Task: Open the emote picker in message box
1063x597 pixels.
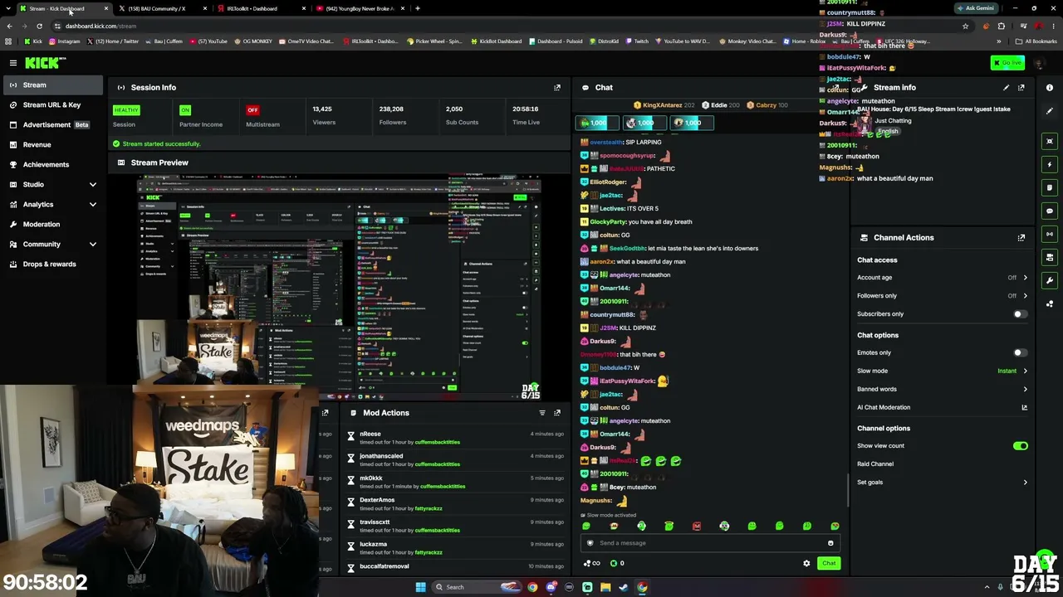Action: tap(830, 543)
